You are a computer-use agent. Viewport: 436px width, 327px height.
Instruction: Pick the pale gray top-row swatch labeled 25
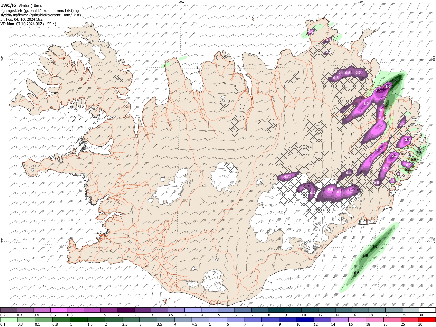[x=411, y=310]
